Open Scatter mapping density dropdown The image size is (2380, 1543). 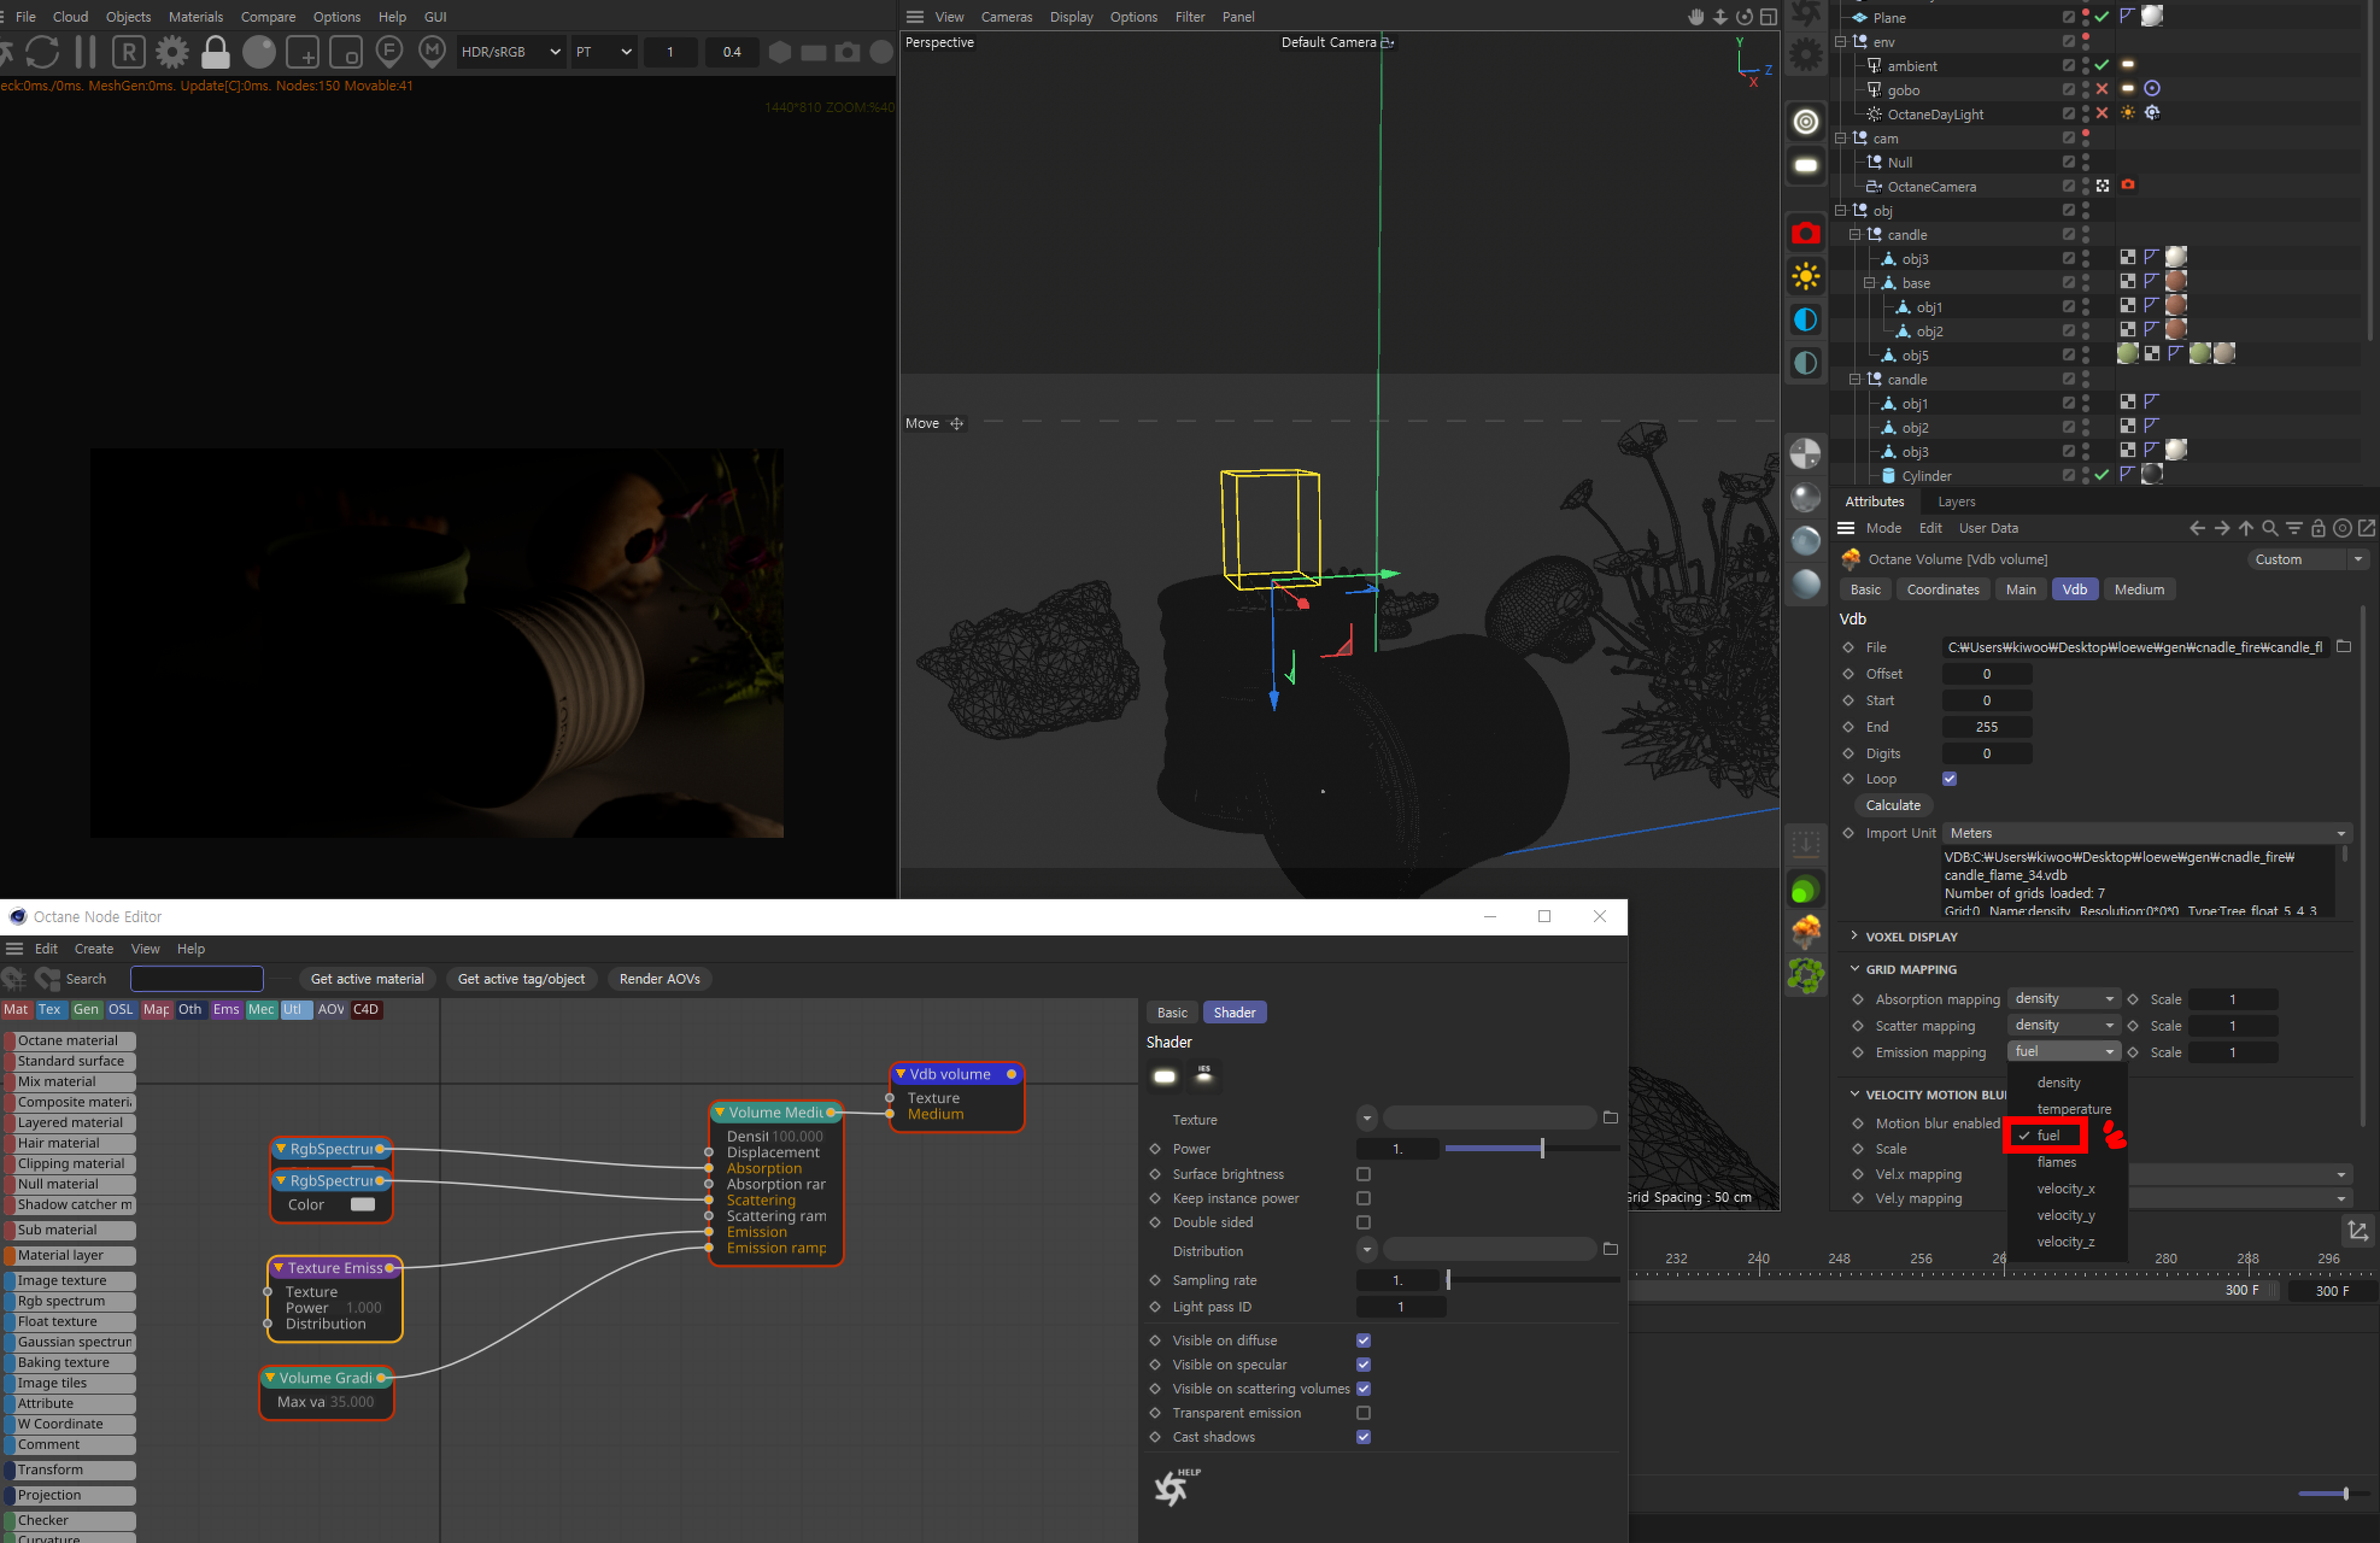click(2063, 1025)
